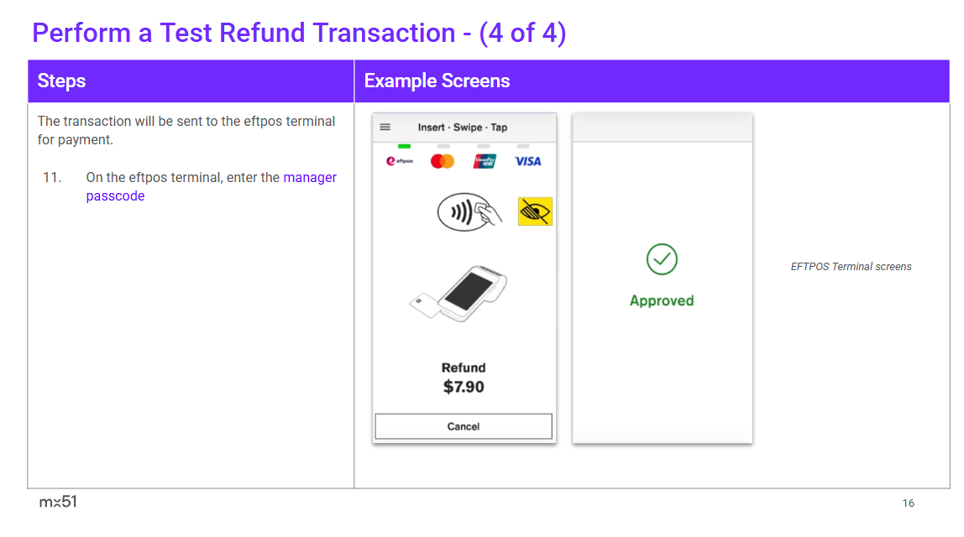Open the hamburger menu on terminal screen
The width and height of the screenshot is (964, 537).
click(x=385, y=128)
